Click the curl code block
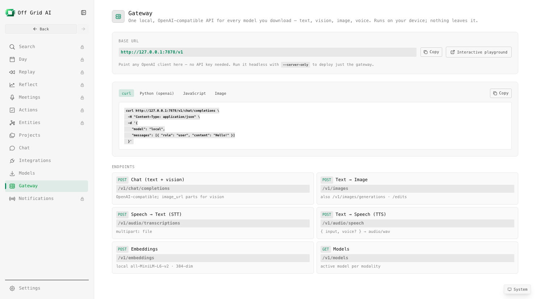The image size is (536, 299). [x=315, y=126]
